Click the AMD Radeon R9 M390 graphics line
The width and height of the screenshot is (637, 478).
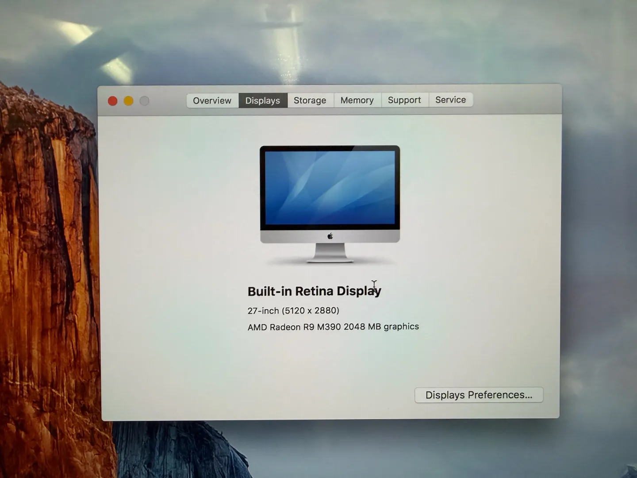[333, 327]
